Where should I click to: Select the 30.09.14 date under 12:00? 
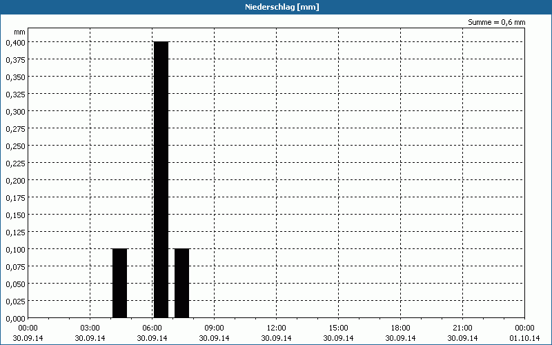coord(277,338)
